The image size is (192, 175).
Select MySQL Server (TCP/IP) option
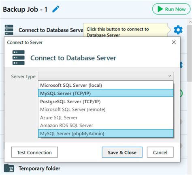106,93
